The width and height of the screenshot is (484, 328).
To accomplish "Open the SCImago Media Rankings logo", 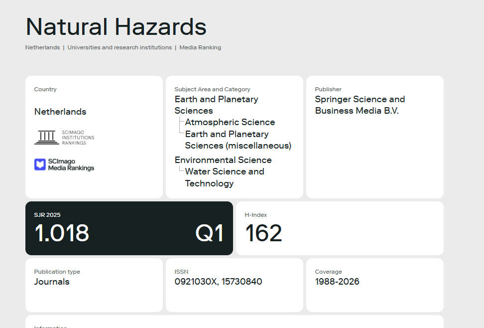I will tap(64, 165).
